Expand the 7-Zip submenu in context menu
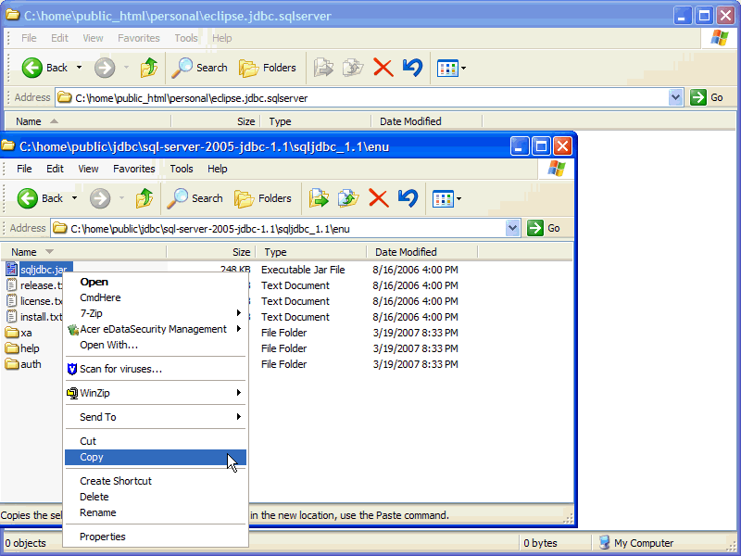The width and height of the screenshot is (741, 556). (153, 313)
